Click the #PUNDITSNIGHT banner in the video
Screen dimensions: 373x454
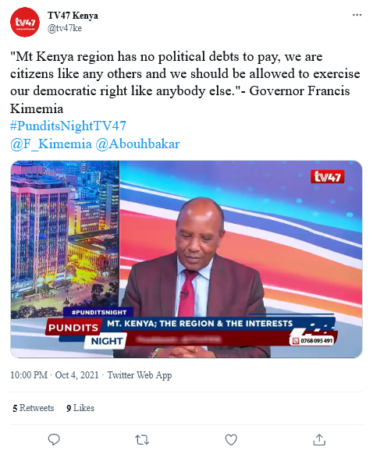(99, 312)
